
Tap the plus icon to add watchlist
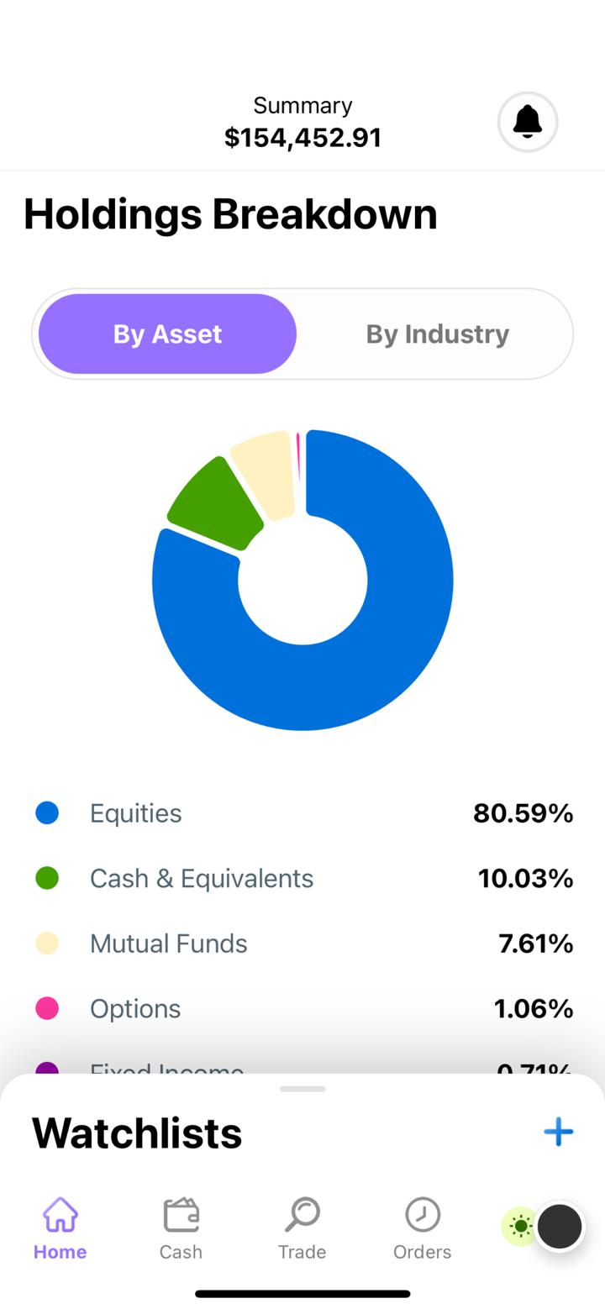(558, 1132)
